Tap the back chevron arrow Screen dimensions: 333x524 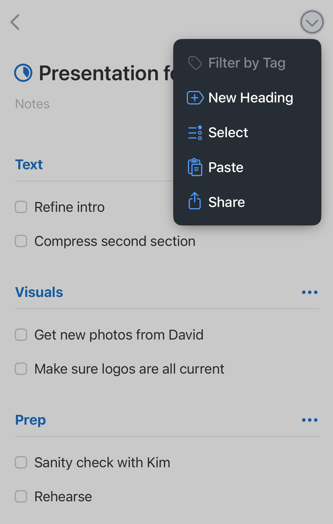point(15,22)
